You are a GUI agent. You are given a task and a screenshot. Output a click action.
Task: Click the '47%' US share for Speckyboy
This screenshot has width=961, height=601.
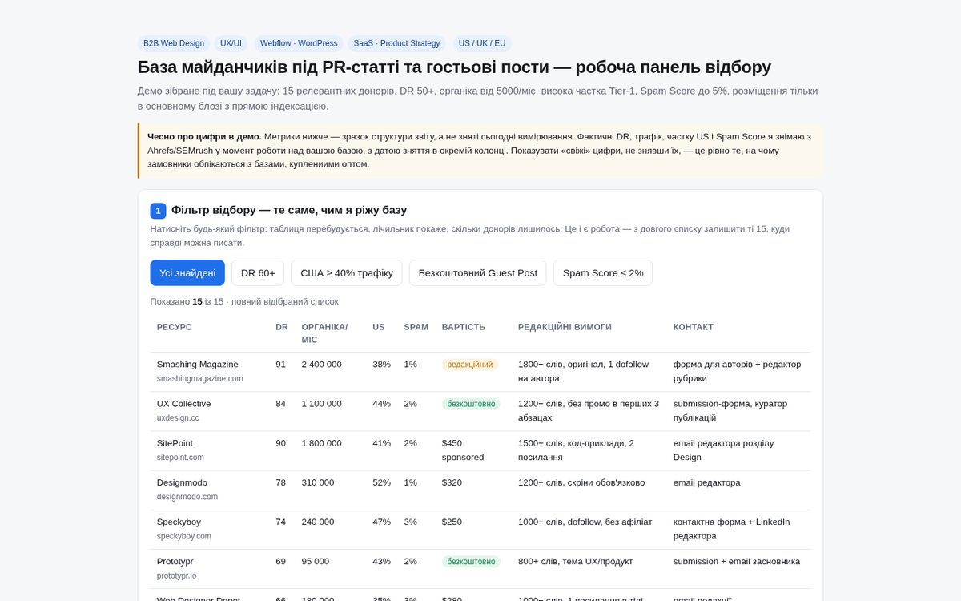point(381,522)
